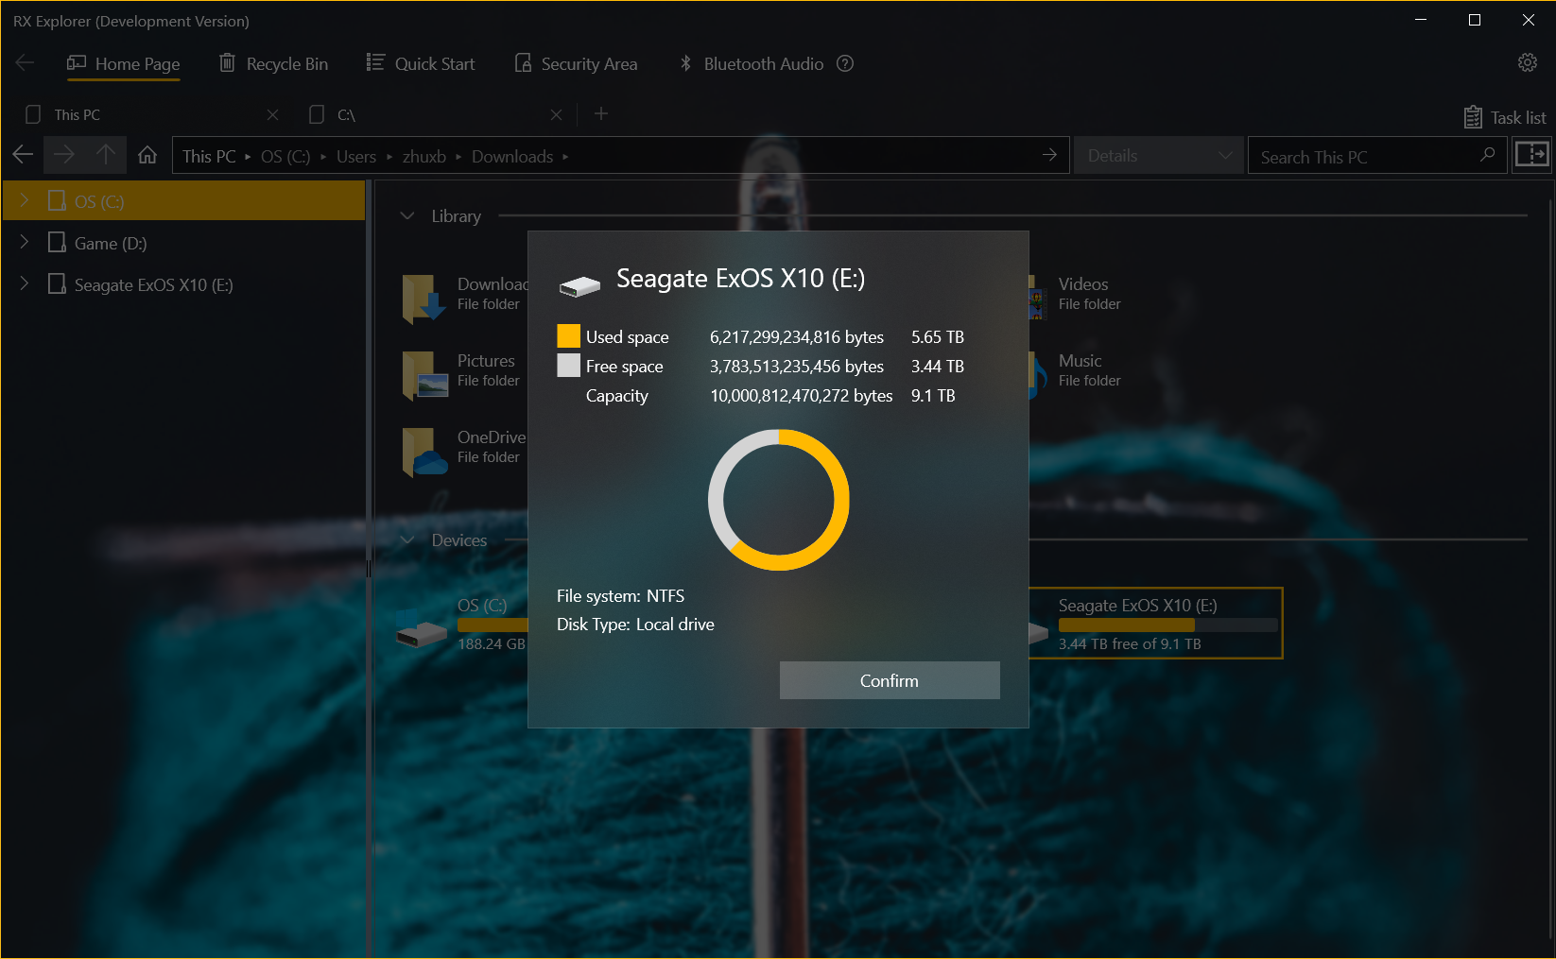The image size is (1556, 959).
Task: Switch to the Recycle Bin tab
Action: [273, 63]
